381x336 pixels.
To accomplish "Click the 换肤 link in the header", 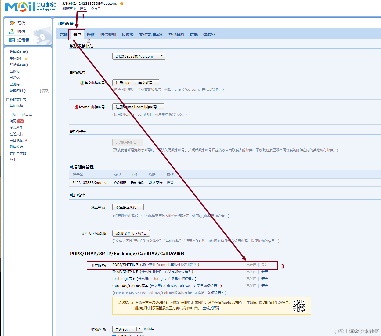I will click(94, 9).
